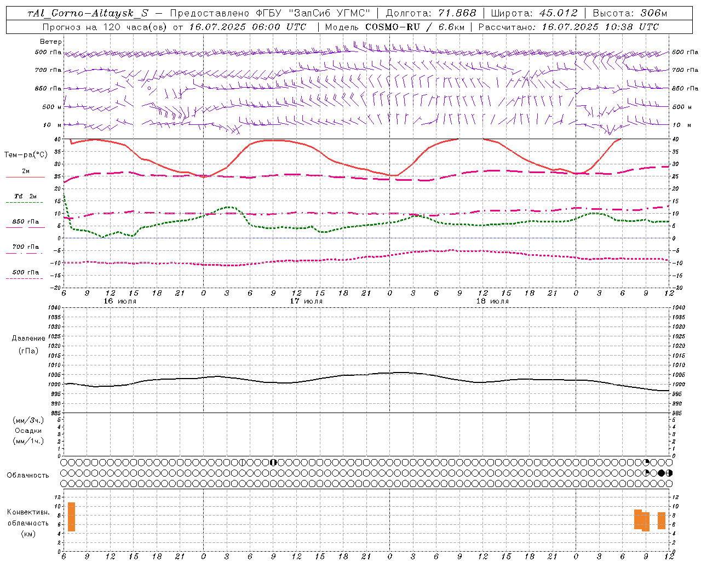The image size is (701, 561).
Task: Click the ФГБУ "ЗапСиб УГМС" provider text
Action: pyautogui.click(x=313, y=13)
